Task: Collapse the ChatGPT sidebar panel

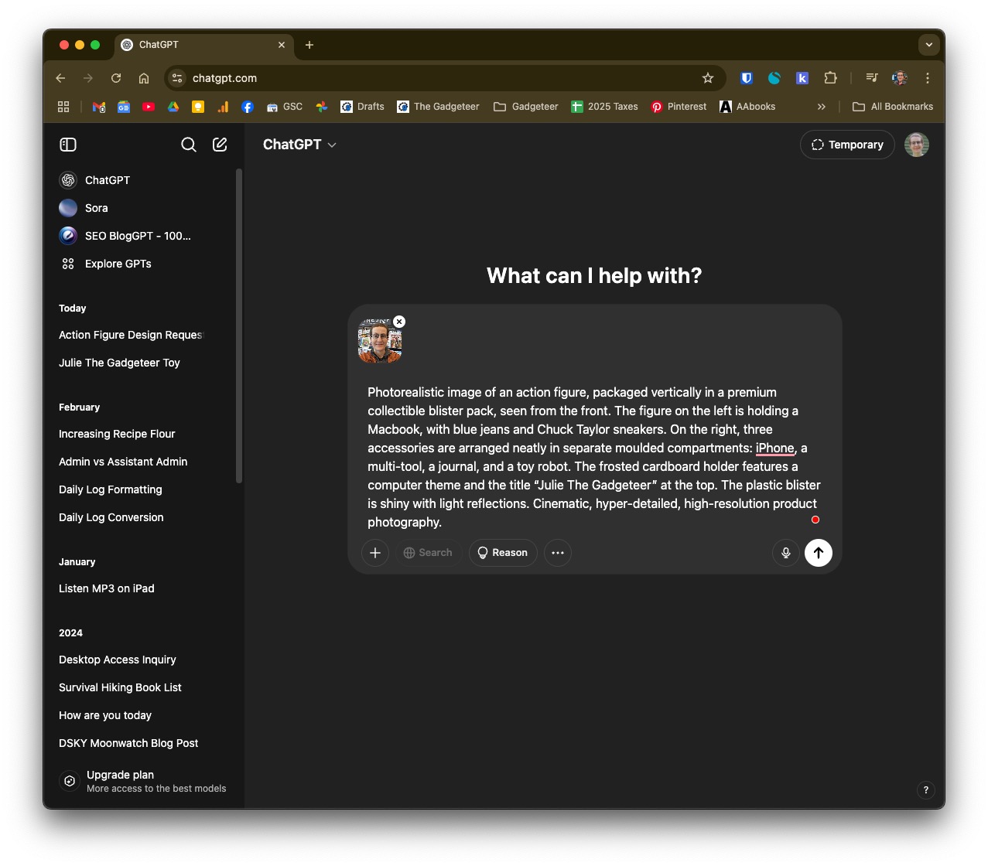Action: (x=68, y=145)
